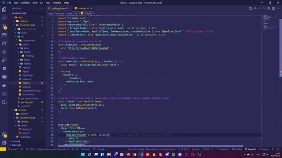Screen dimensions: 282x158
Task: Collapse the app folder
Action: (x=20, y=17)
